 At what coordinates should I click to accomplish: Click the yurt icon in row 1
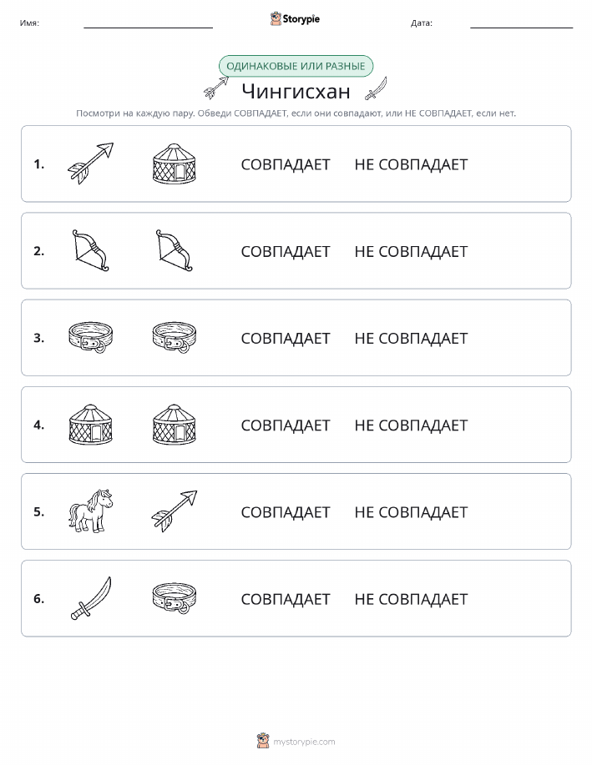[x=175, y=164]
